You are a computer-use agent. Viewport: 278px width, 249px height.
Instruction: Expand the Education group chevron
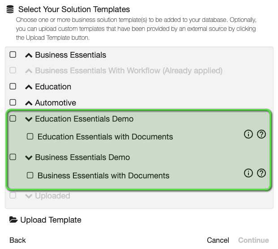click(29, 87)
